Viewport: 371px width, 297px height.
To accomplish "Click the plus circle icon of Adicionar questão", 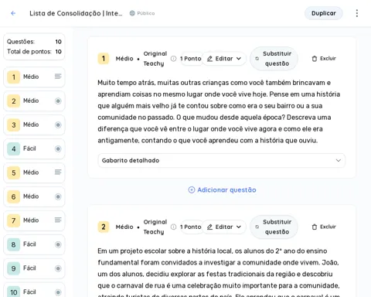I will 192,190.
